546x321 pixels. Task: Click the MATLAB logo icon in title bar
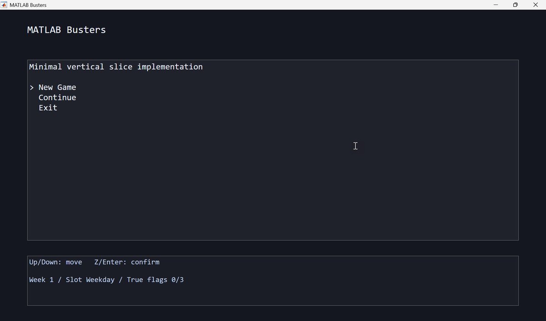[4, 5]
